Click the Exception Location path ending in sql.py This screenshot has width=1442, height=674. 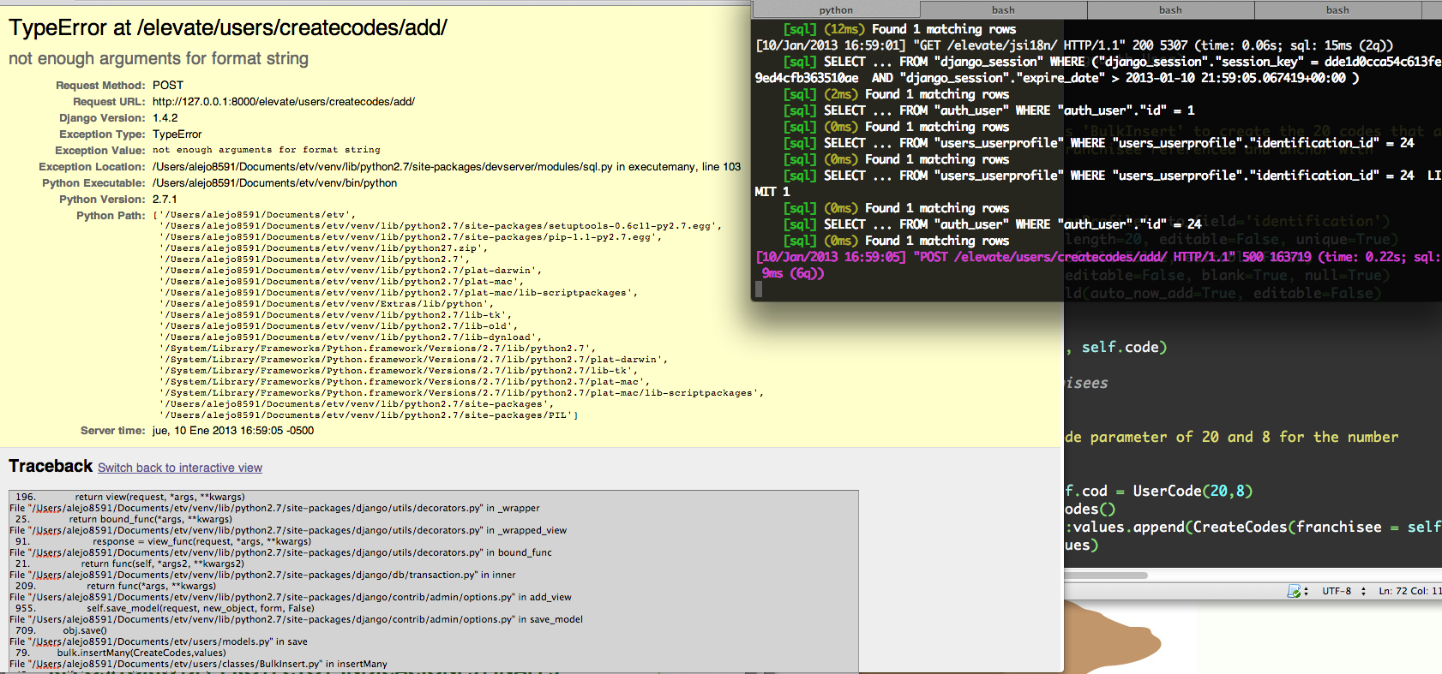click(x=447, y=166)
